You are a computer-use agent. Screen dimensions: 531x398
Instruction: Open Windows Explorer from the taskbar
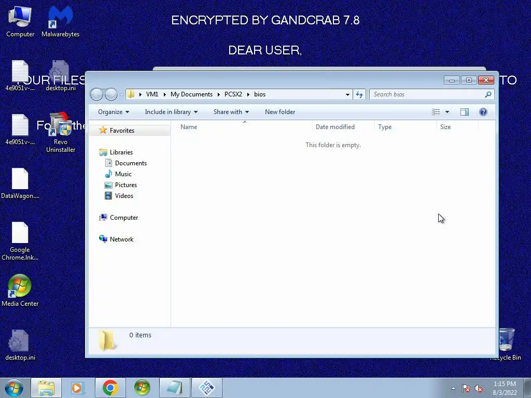[46, 388]
